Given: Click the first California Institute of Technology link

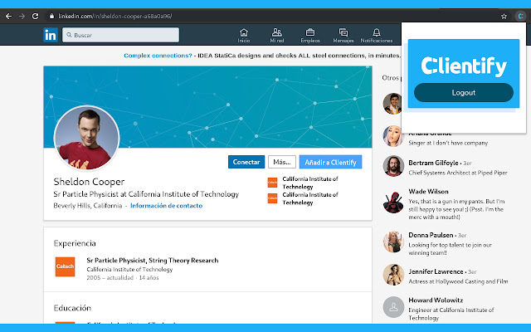Looking at the screenshot, I should tap(310, 183).
